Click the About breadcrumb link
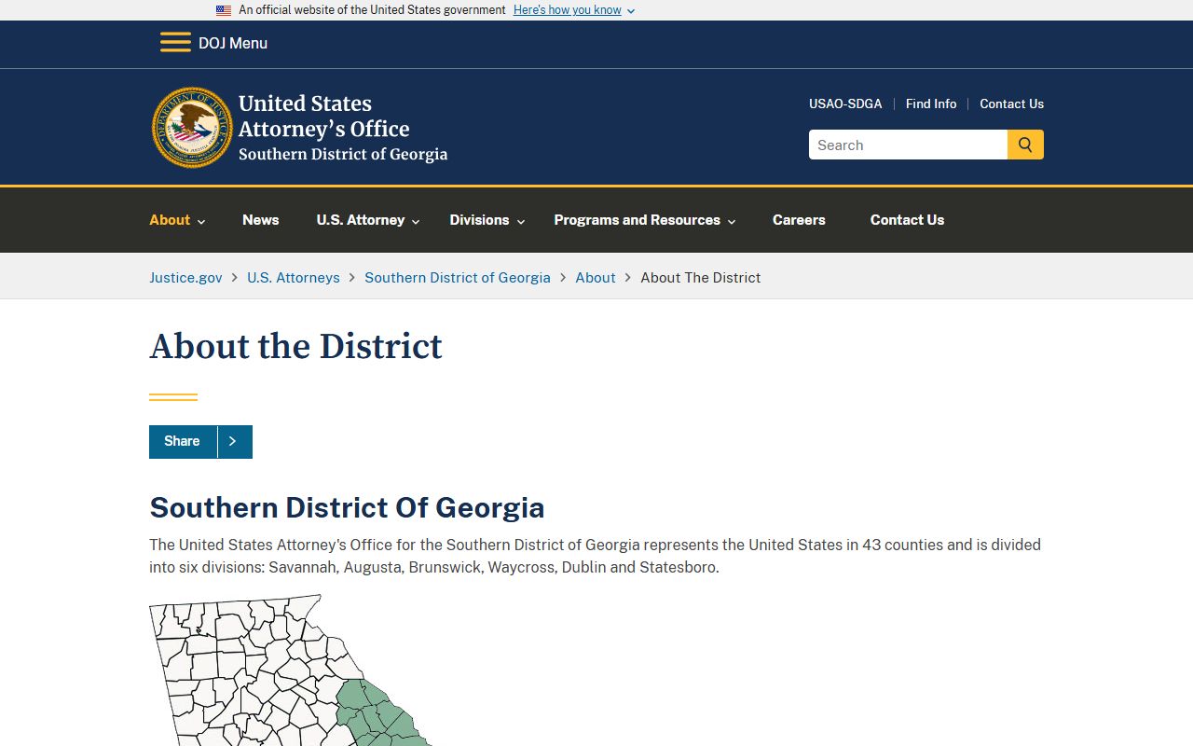 (596, 278)
